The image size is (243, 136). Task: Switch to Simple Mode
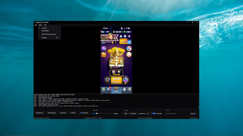tap(50, 31)
